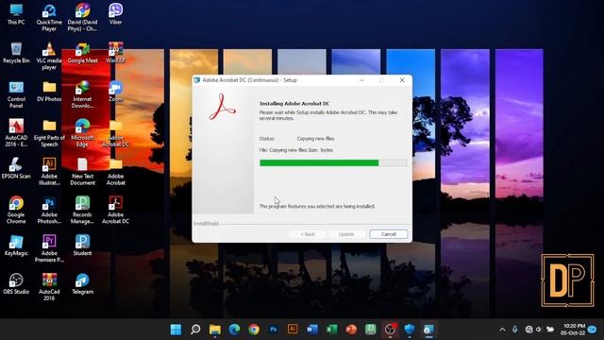This screenshot has width=604, height=340.
Task: Select the DV Photos folder
Action: pos(49,92)
